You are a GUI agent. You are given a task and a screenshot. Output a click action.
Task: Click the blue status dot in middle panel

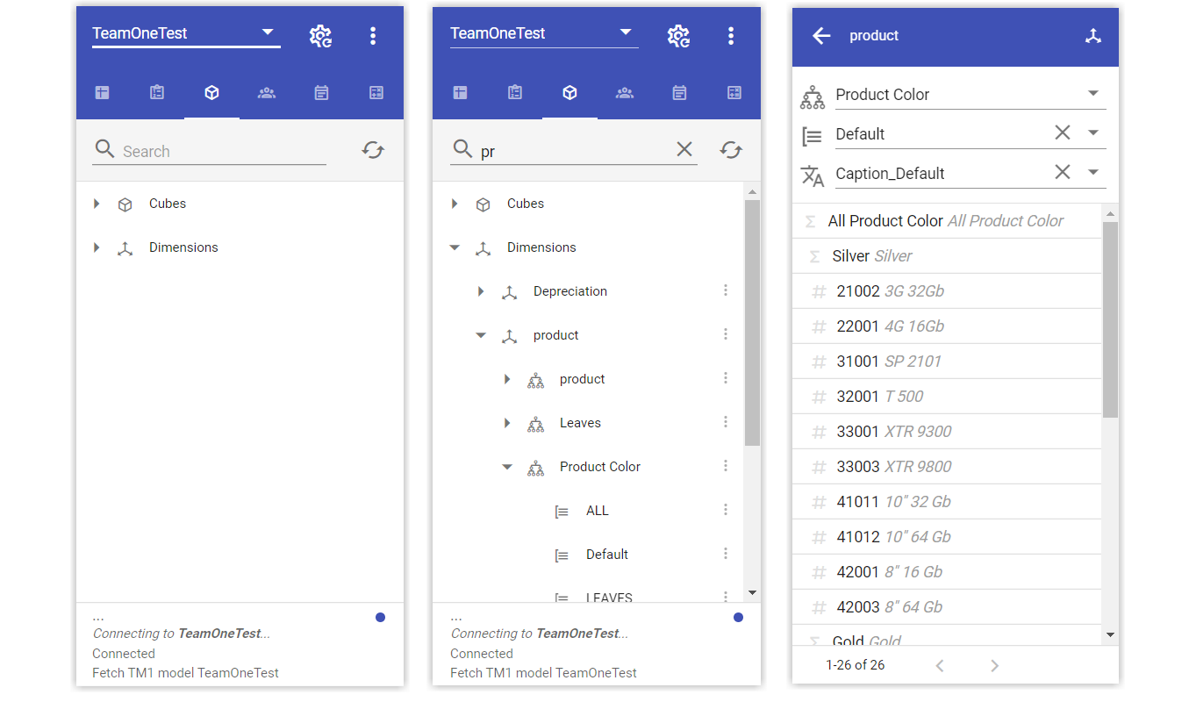coord(738,618)
